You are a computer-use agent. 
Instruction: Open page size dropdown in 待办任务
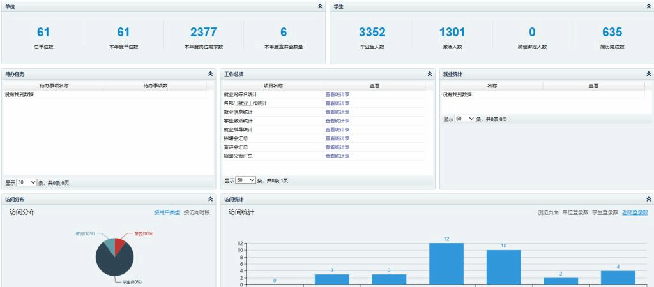[27, 182]
